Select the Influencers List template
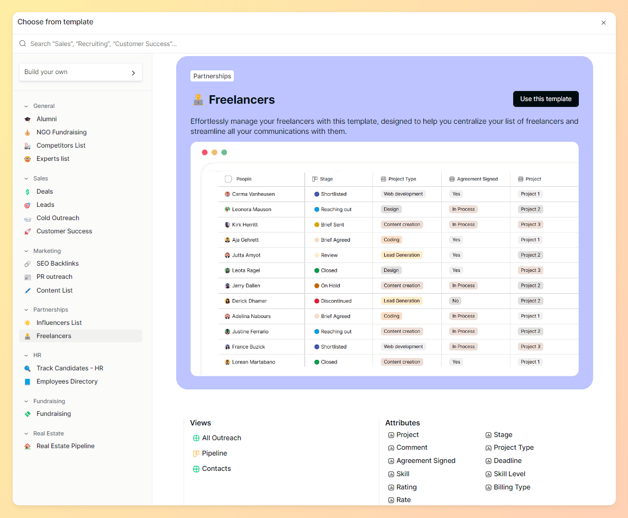The width and height of the screenshot is (628, 518). pyautogui.click(x=59, y=323)
